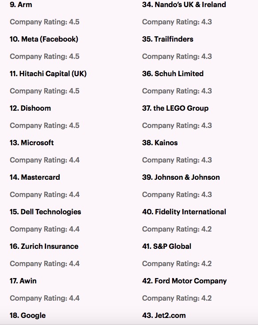
Task: Open '16. Zurich Insurance' listing
Action: (44, 246)
